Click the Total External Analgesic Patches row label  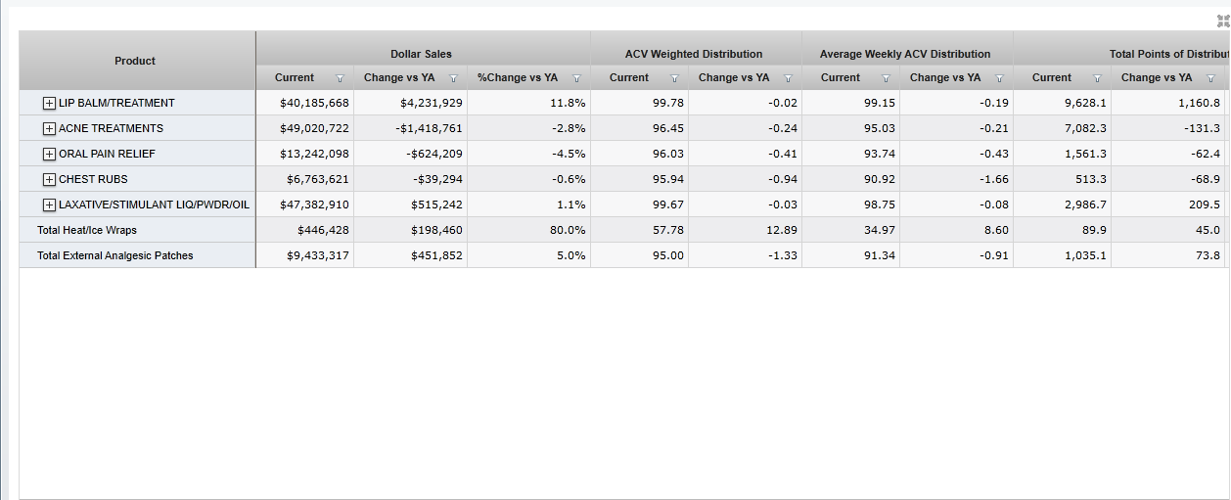click(115, 255)
